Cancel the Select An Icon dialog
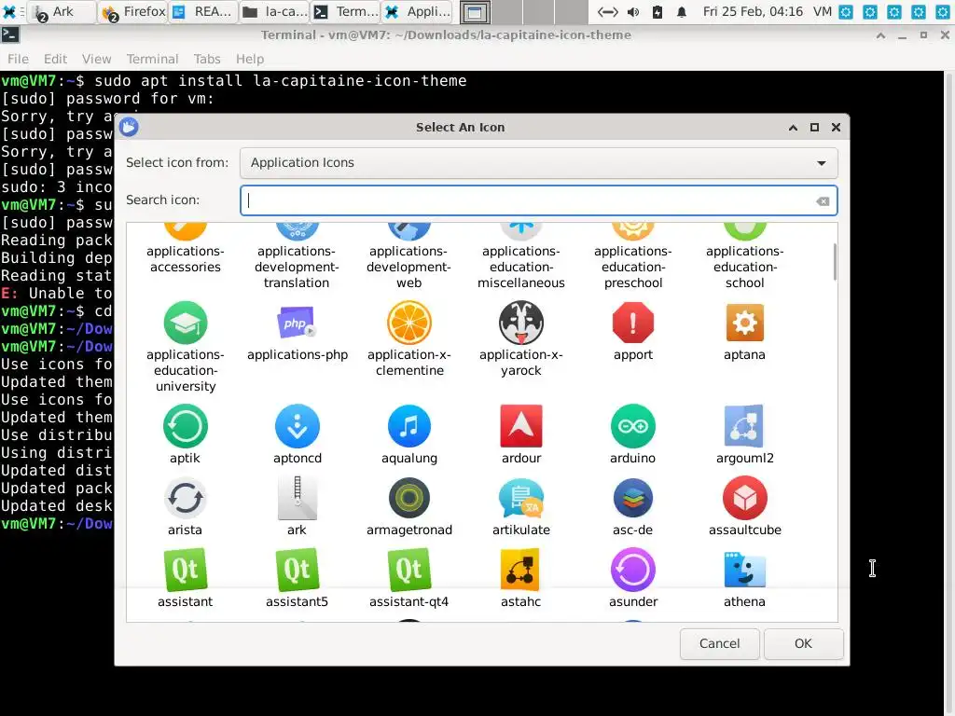 719,643
